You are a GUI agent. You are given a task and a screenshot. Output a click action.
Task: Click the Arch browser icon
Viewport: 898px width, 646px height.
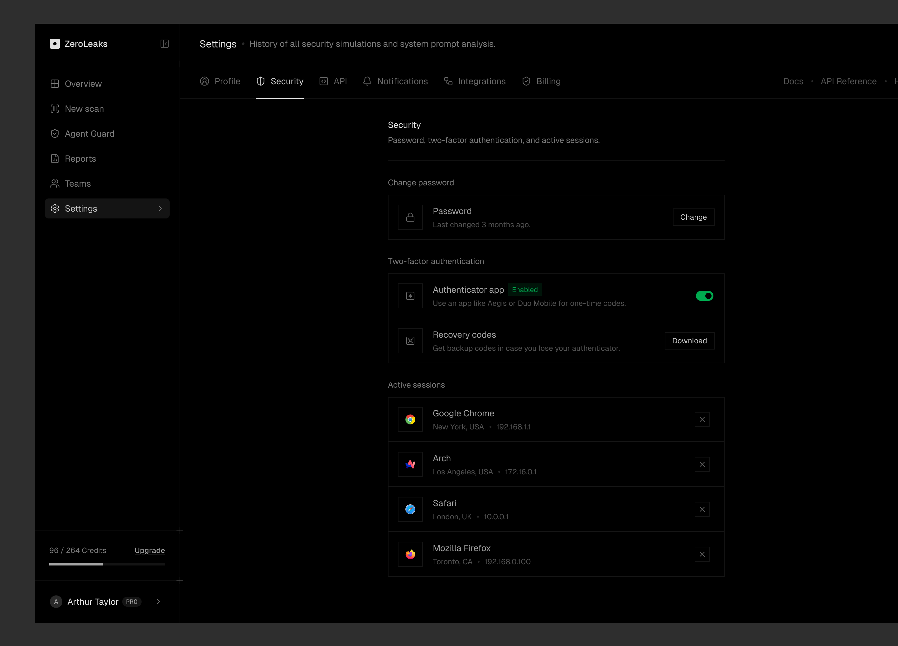tap(410, 464)
